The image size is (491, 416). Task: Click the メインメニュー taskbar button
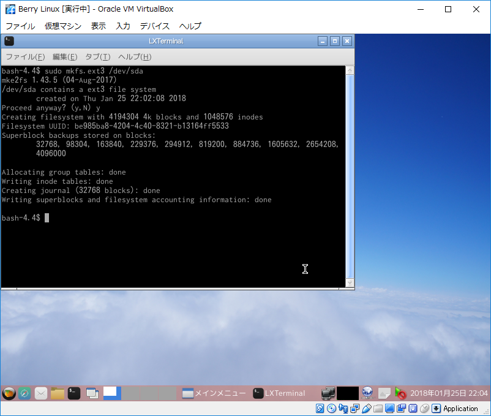click(x=214, y=393)
